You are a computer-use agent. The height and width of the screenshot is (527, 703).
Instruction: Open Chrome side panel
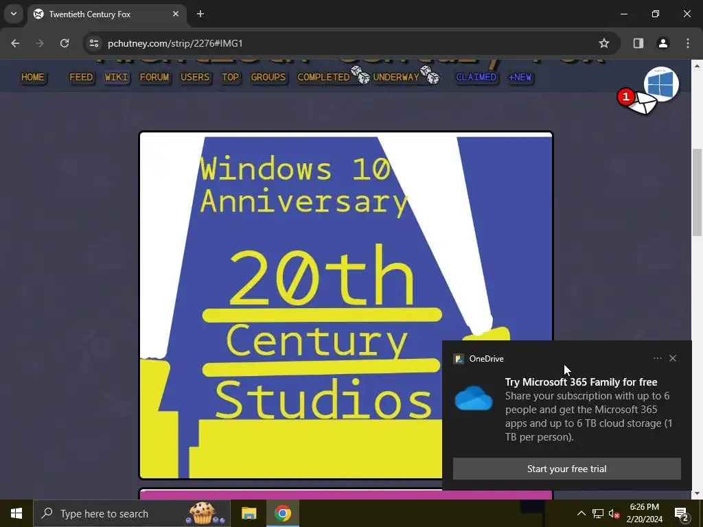point(638,43)
